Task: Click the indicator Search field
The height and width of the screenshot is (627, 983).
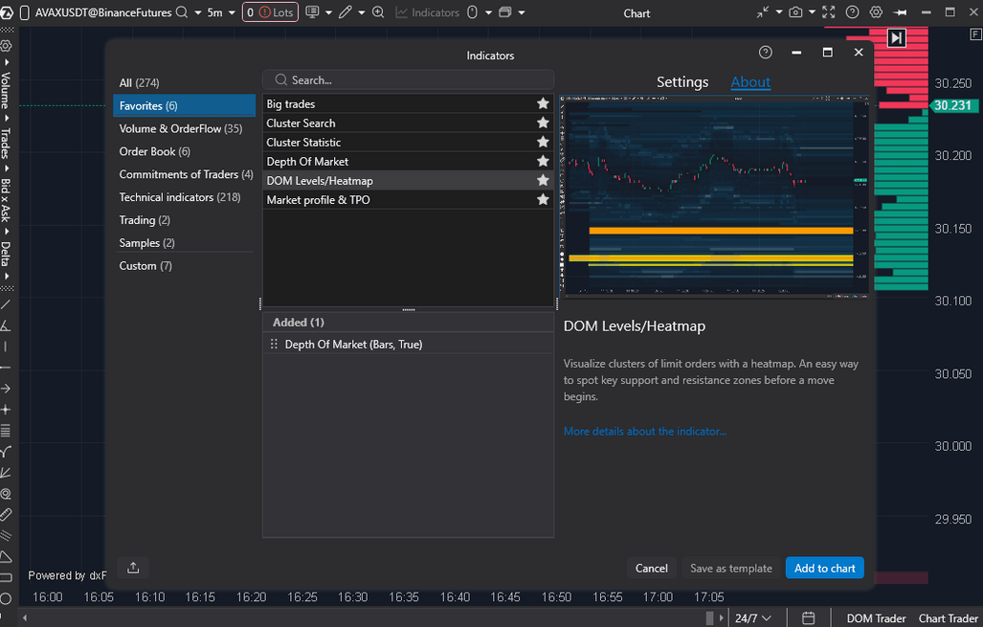Action: click(x=408, y=78)
